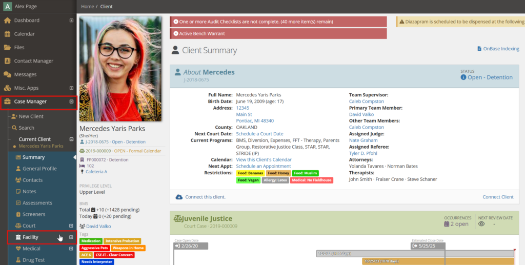525x265 pixels.
Task: Expand the Medical submenu
Action: coord(71,249)
